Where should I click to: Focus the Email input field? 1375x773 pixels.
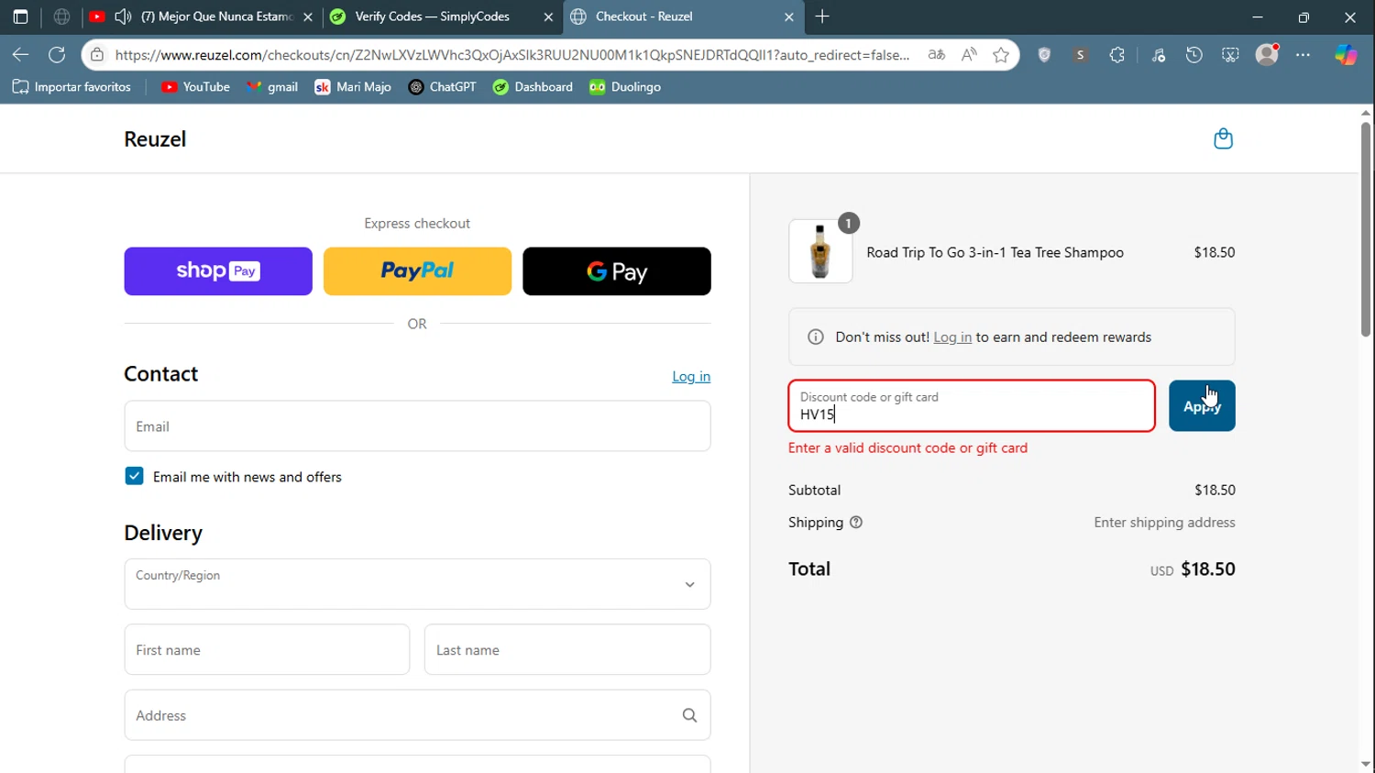coord(417,426)
